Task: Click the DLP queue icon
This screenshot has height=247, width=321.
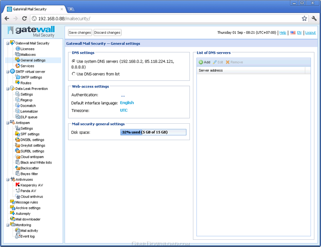Action: click(18, 117)
